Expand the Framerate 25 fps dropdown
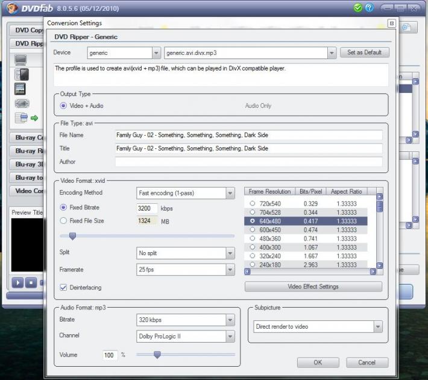Viewport: 428px width, 380px height. pyautogui.click(x=230, y=270)
